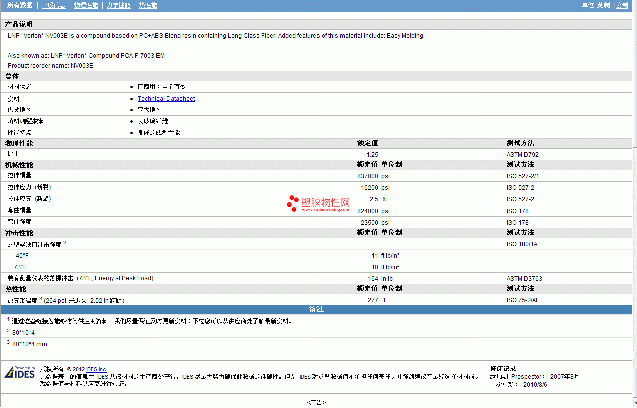Click ISO 178 in the 弯曲强度 row
The height and width of the screenshot is (408, 637).
click(518, 223)
